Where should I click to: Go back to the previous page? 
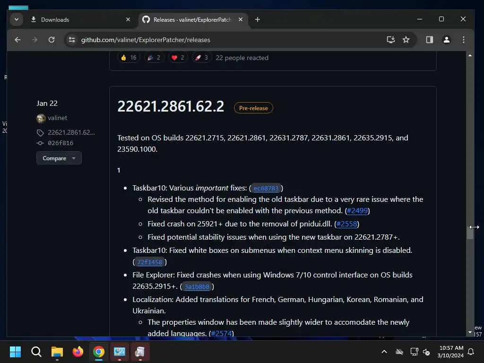(17, 40)
